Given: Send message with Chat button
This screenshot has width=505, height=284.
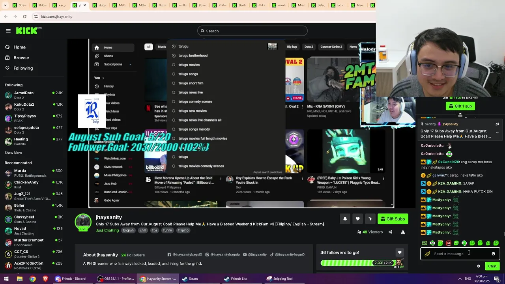Looking at the screenshot, I should [x=492, y=266].
